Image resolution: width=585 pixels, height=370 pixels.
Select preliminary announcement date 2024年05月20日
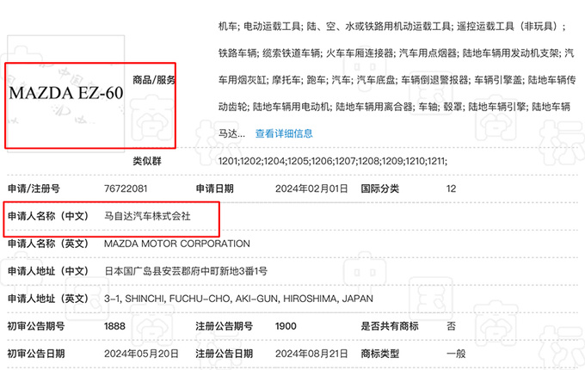pyautogui.click(x=141, y=354)
